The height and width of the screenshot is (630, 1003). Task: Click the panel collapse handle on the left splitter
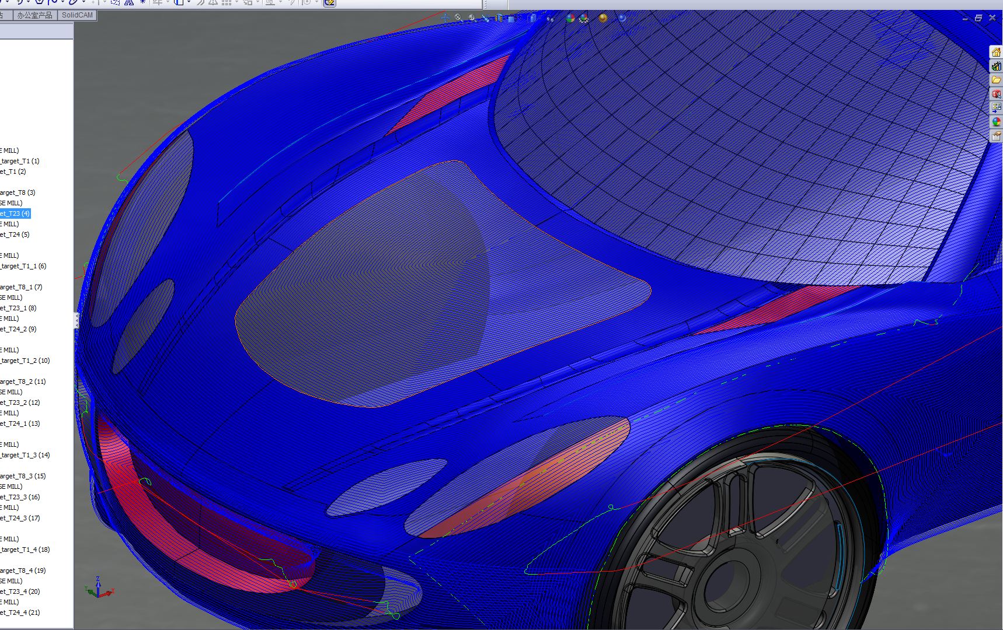[76, 320]
